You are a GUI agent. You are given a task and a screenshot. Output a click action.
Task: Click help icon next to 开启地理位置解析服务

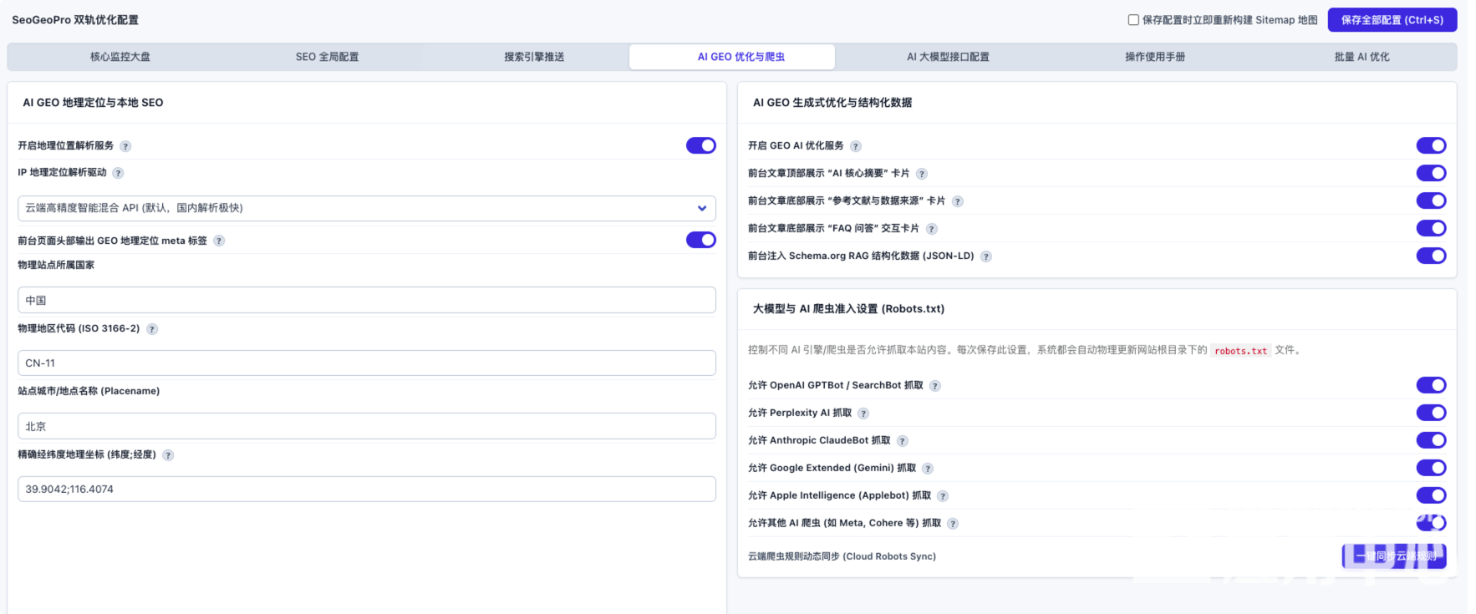pyautogui.click(x=125, y=146)
